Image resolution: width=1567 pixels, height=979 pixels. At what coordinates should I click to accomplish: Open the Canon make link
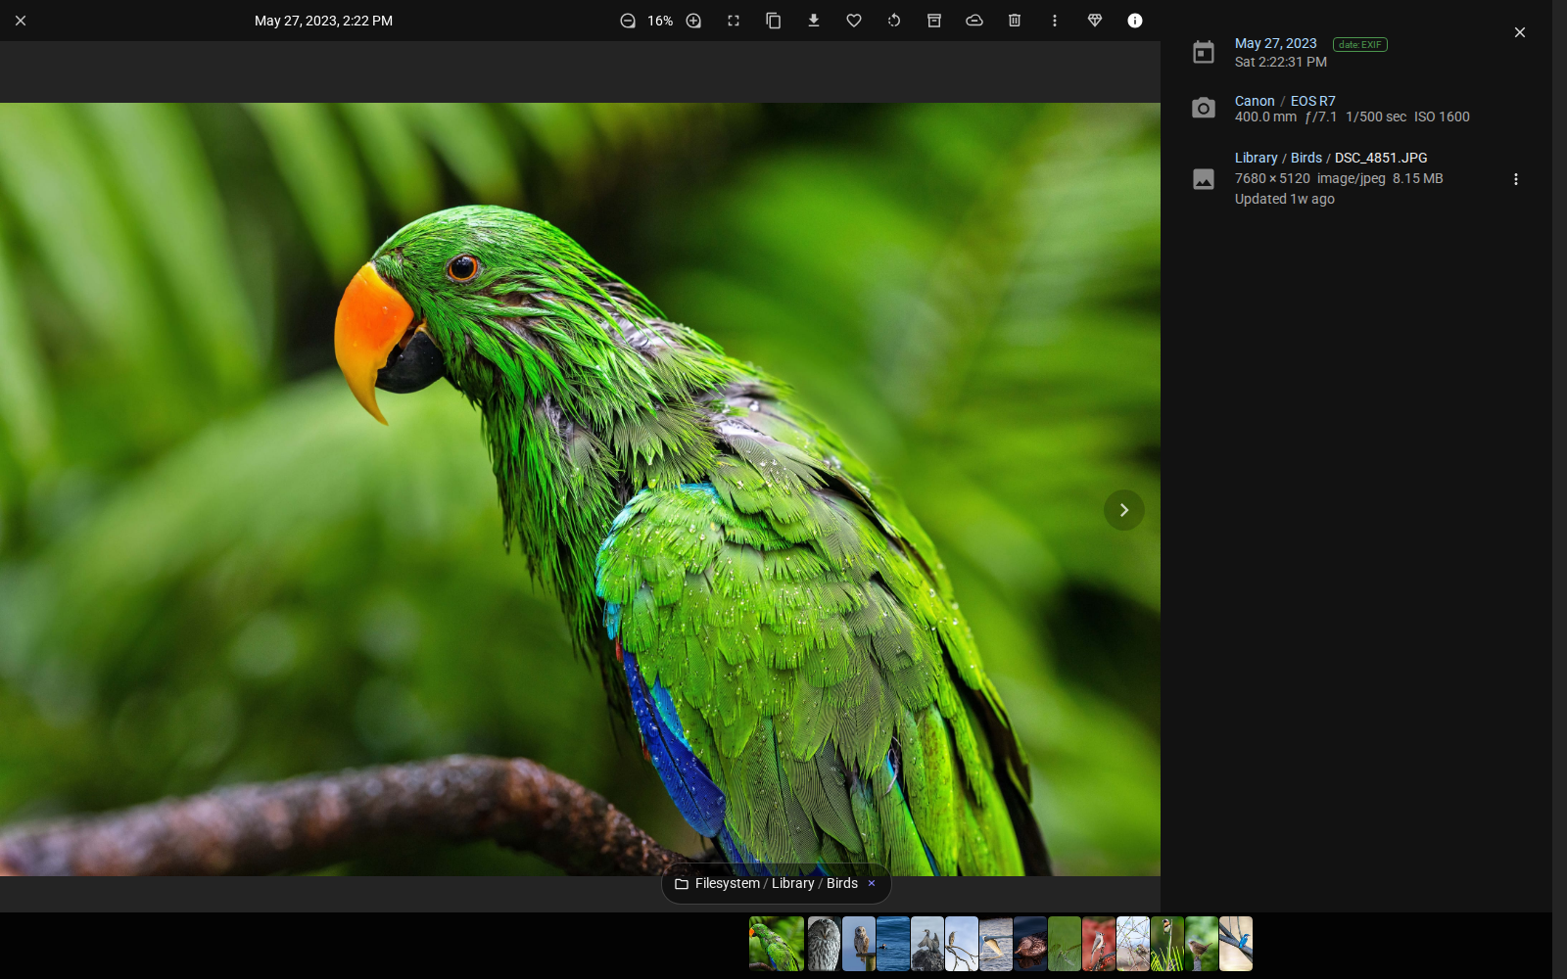1255,101
